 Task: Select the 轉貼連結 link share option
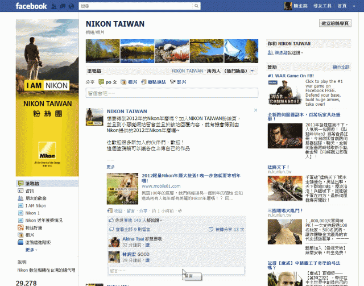pos(154,82)
